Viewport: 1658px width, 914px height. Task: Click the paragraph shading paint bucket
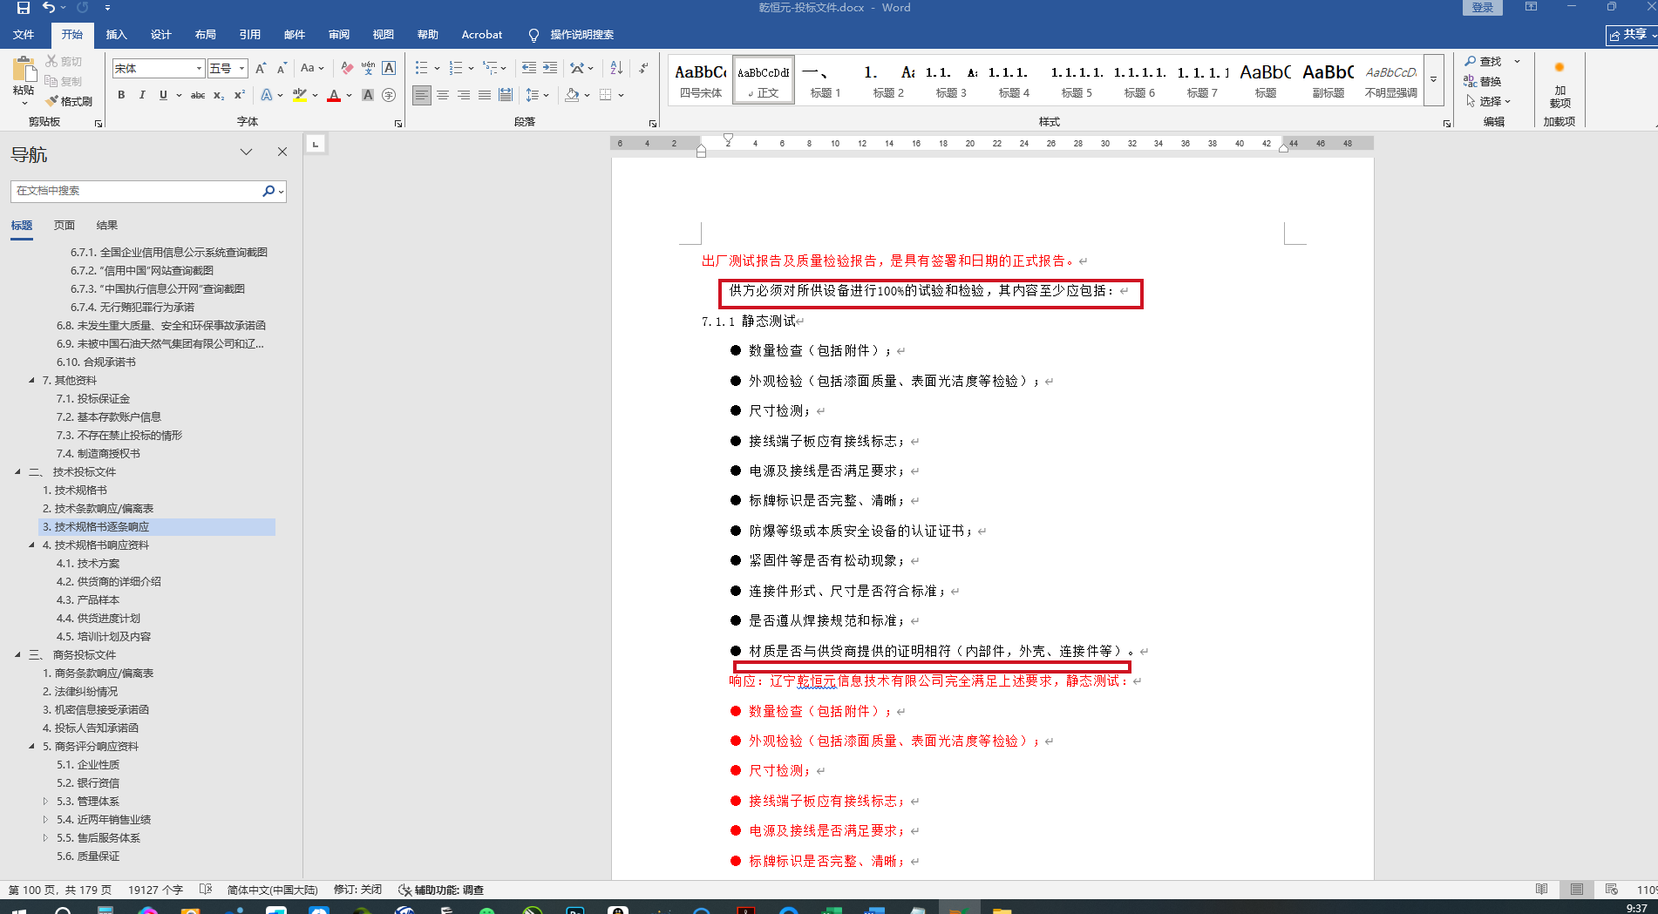[x=572, y=95]
